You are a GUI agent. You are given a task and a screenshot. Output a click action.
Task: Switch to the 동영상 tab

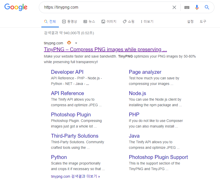click(70, 22)
